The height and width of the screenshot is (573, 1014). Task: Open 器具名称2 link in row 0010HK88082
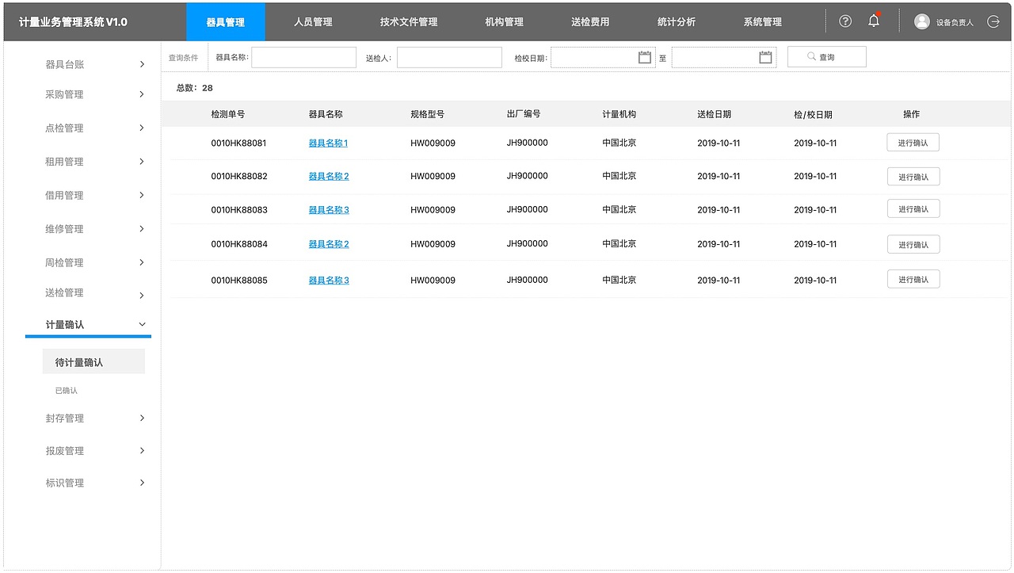(x=329, y=176)
